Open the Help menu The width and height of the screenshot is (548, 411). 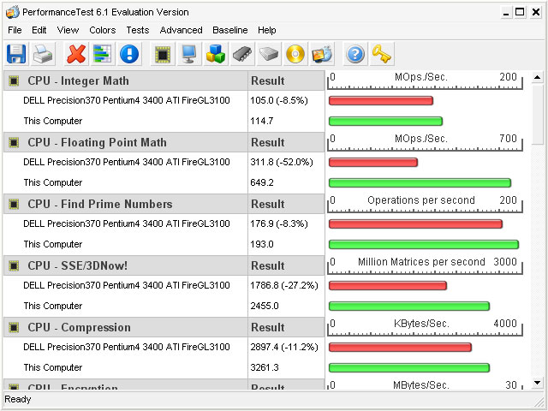[267, 30]
